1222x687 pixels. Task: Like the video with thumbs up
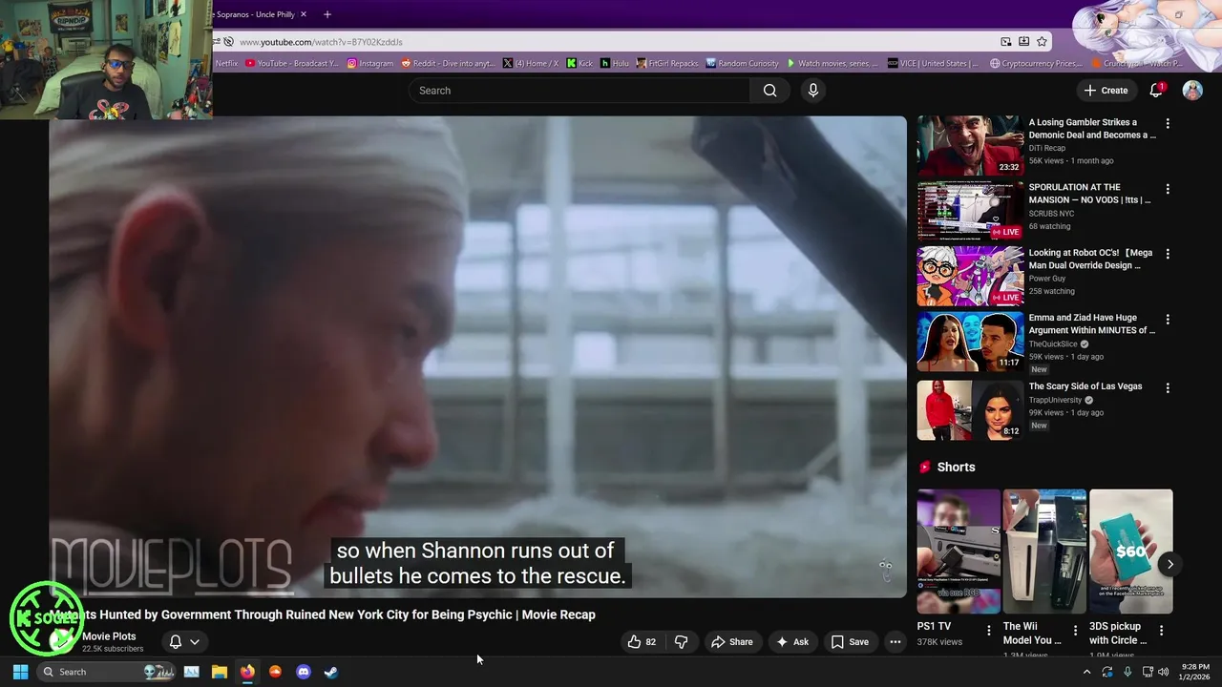click(x=642, y=642)
